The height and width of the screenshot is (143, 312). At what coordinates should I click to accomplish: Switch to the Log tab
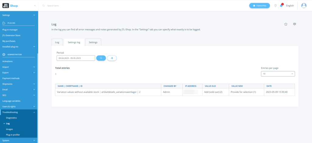click(57, 42)
